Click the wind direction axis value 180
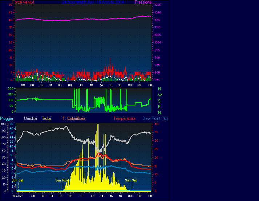259x201 pixels. pyautogui.click(x=11, y=100)
